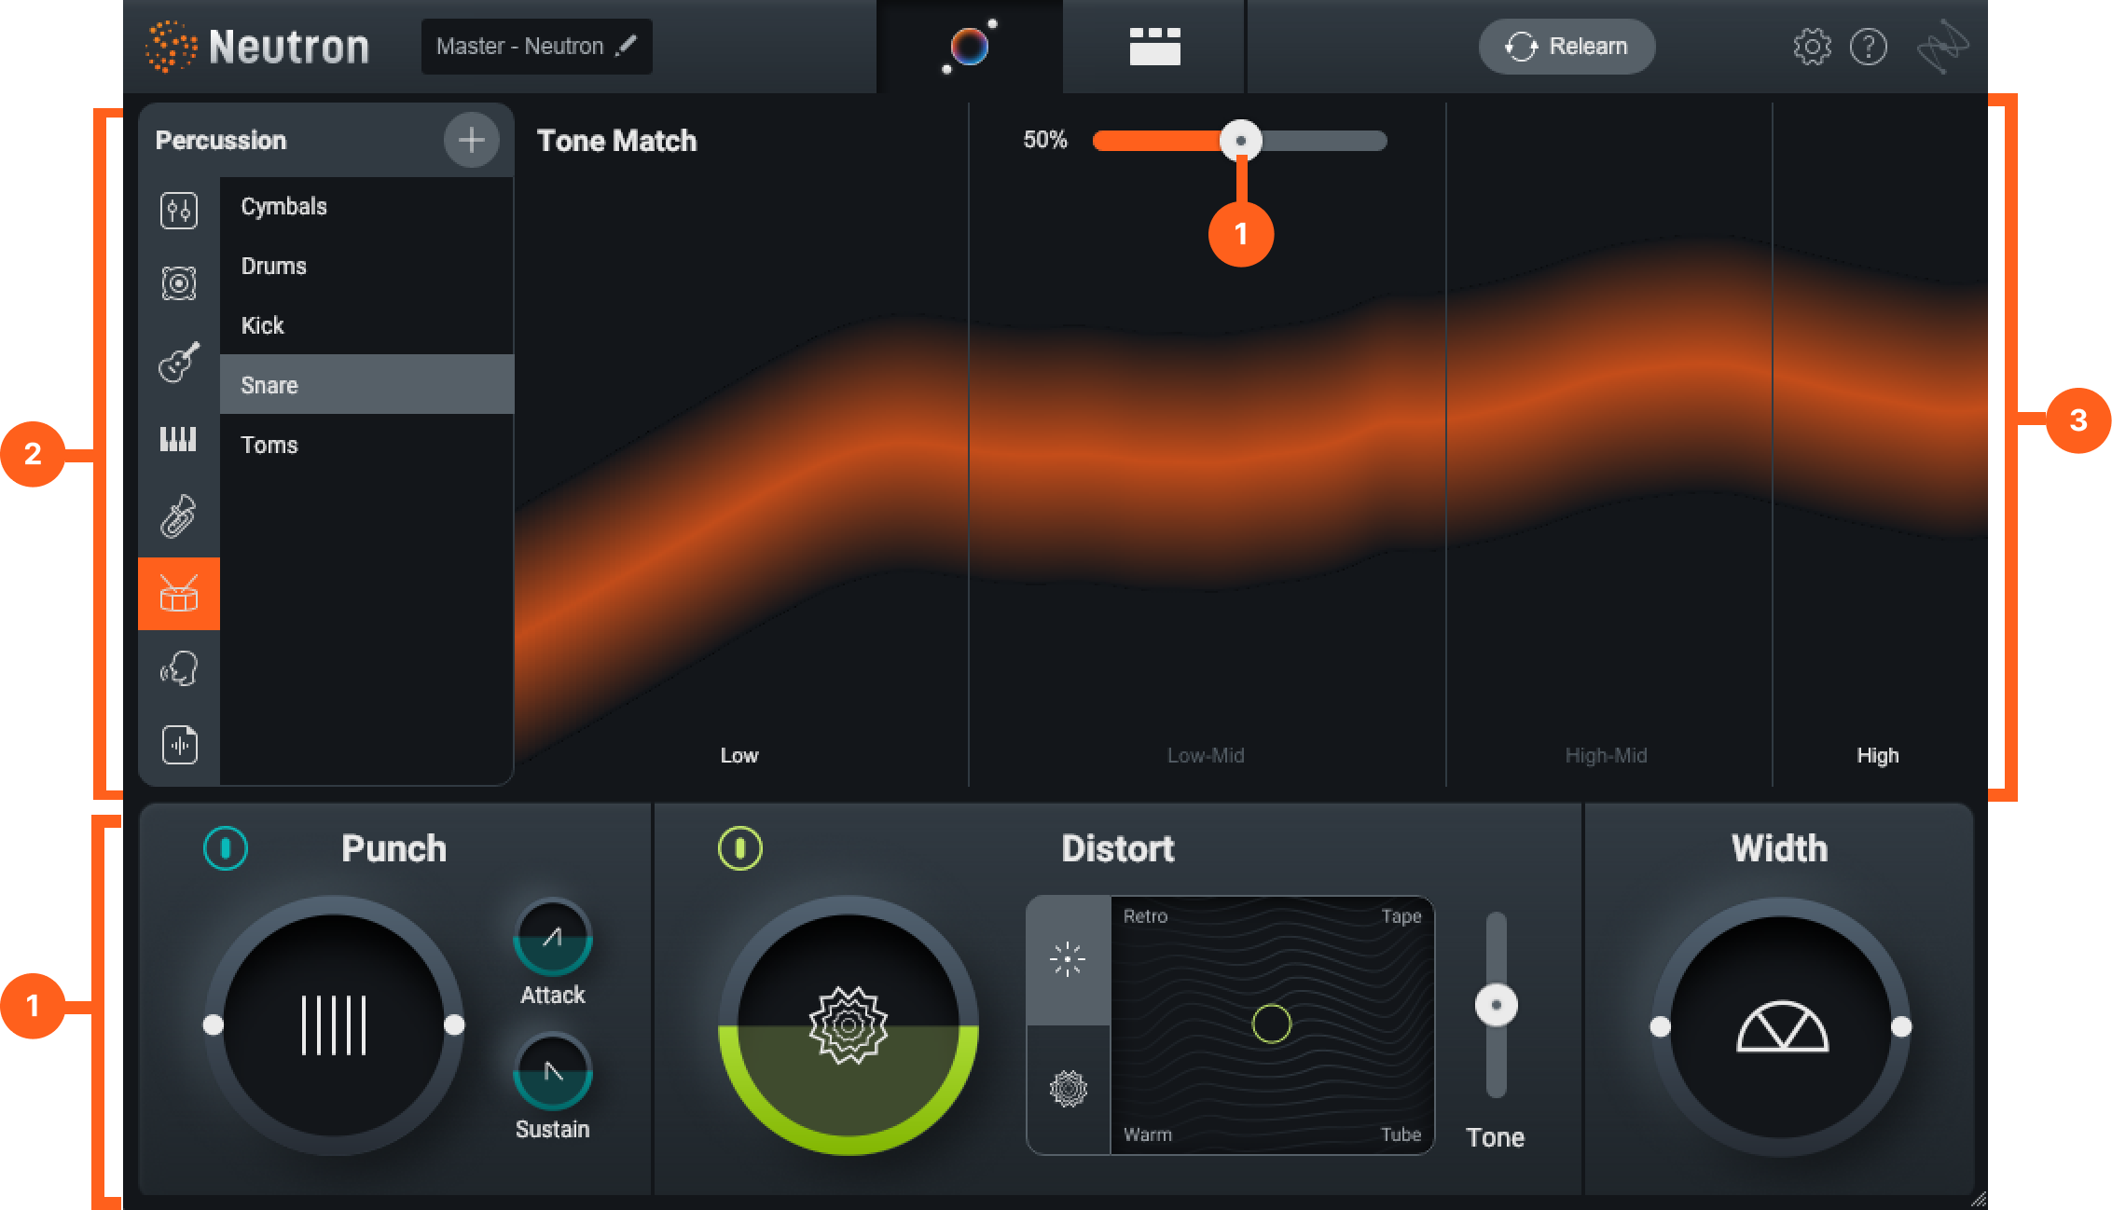Screen dimensions: 2112x1210
Task: Switch Distort to the lower mode icon
Action: tap(1067, 1089)
